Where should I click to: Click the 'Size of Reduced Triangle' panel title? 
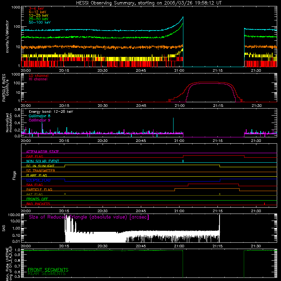[89, 217]
